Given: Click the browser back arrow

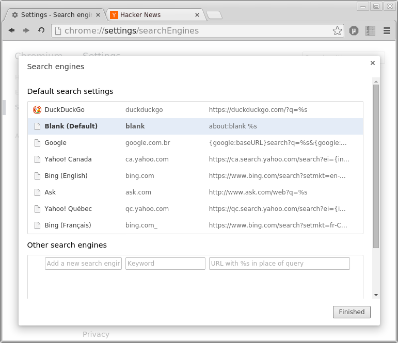Looking at the screenshot, I should tap(11, 30).
